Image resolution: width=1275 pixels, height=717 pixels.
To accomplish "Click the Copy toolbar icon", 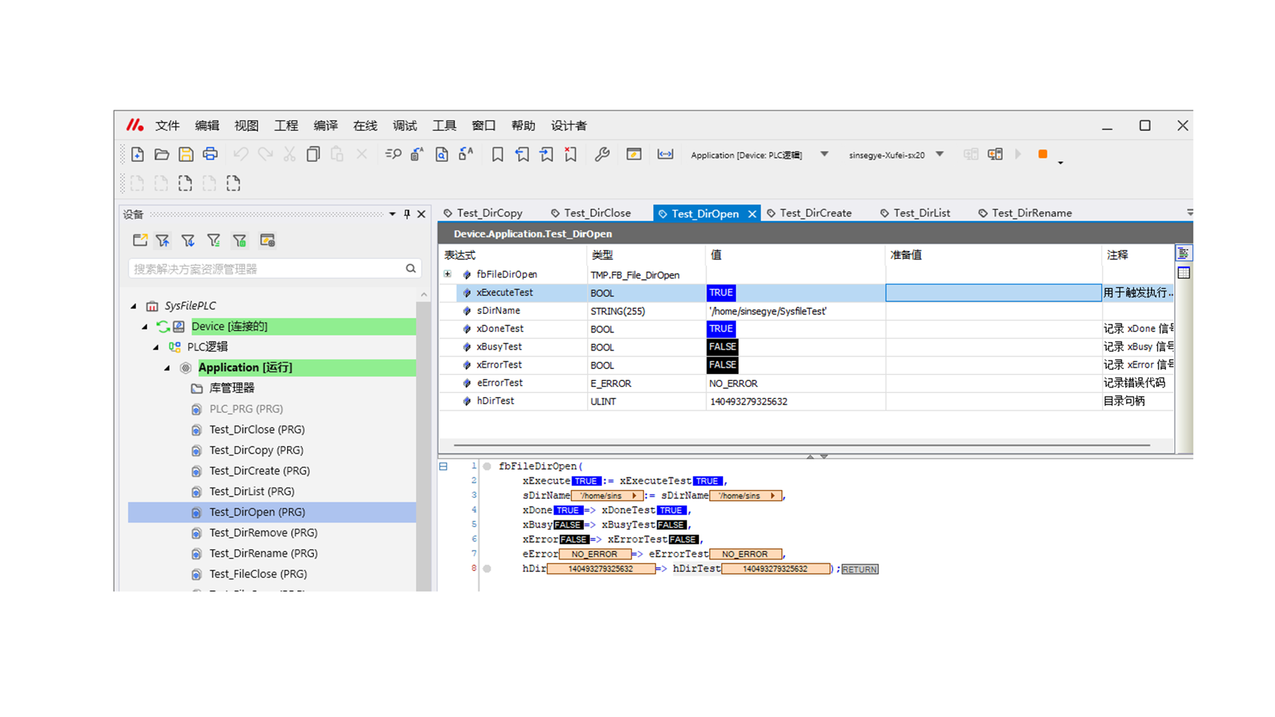I will click(313, 155).
